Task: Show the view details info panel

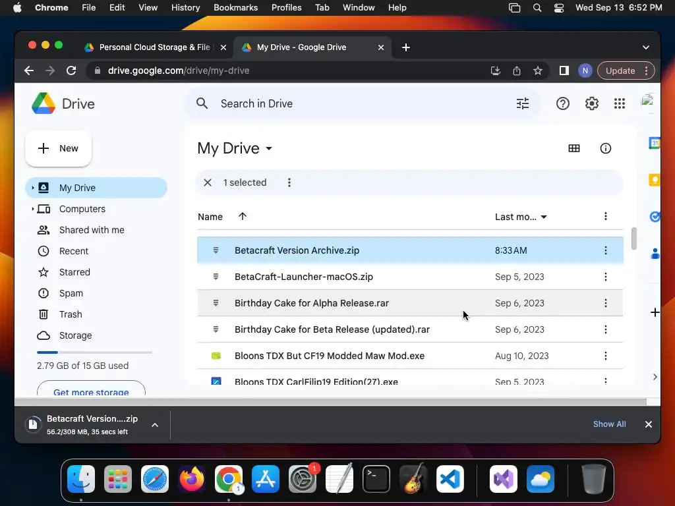Action: click(605, 148)
